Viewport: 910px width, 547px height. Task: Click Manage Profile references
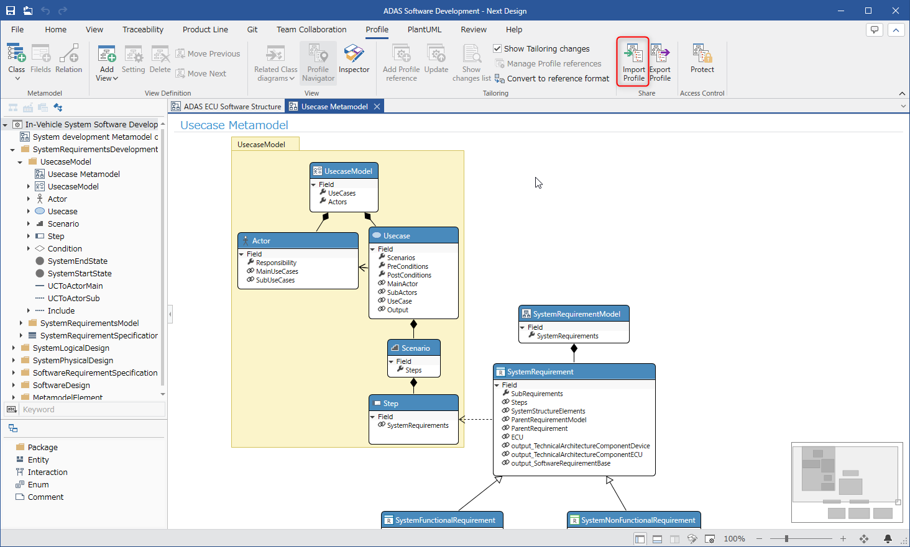548,63
